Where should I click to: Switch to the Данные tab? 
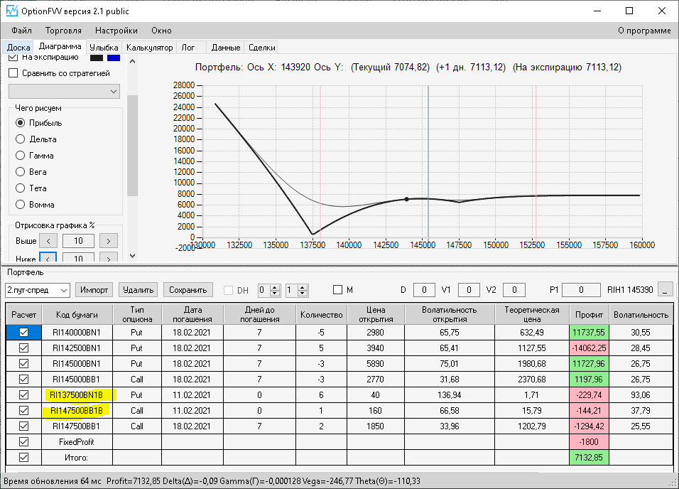pos(226,47)
